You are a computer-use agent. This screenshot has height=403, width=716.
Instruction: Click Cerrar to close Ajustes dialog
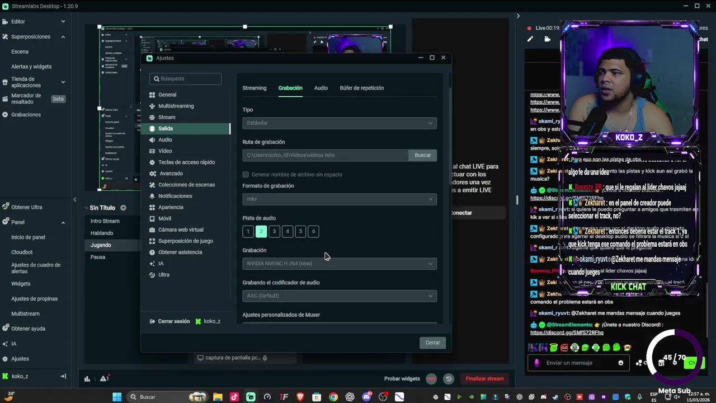(433, 343)
